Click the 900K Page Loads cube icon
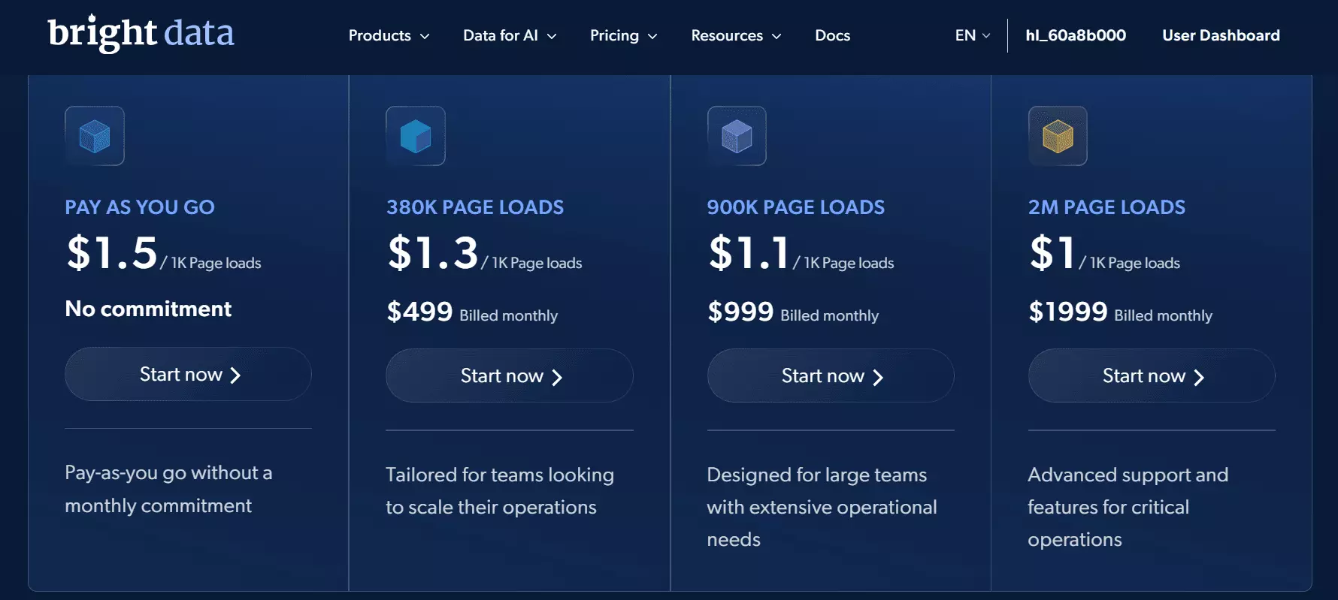The height and width of the screenshot is (600, 1338). (737, 136)
